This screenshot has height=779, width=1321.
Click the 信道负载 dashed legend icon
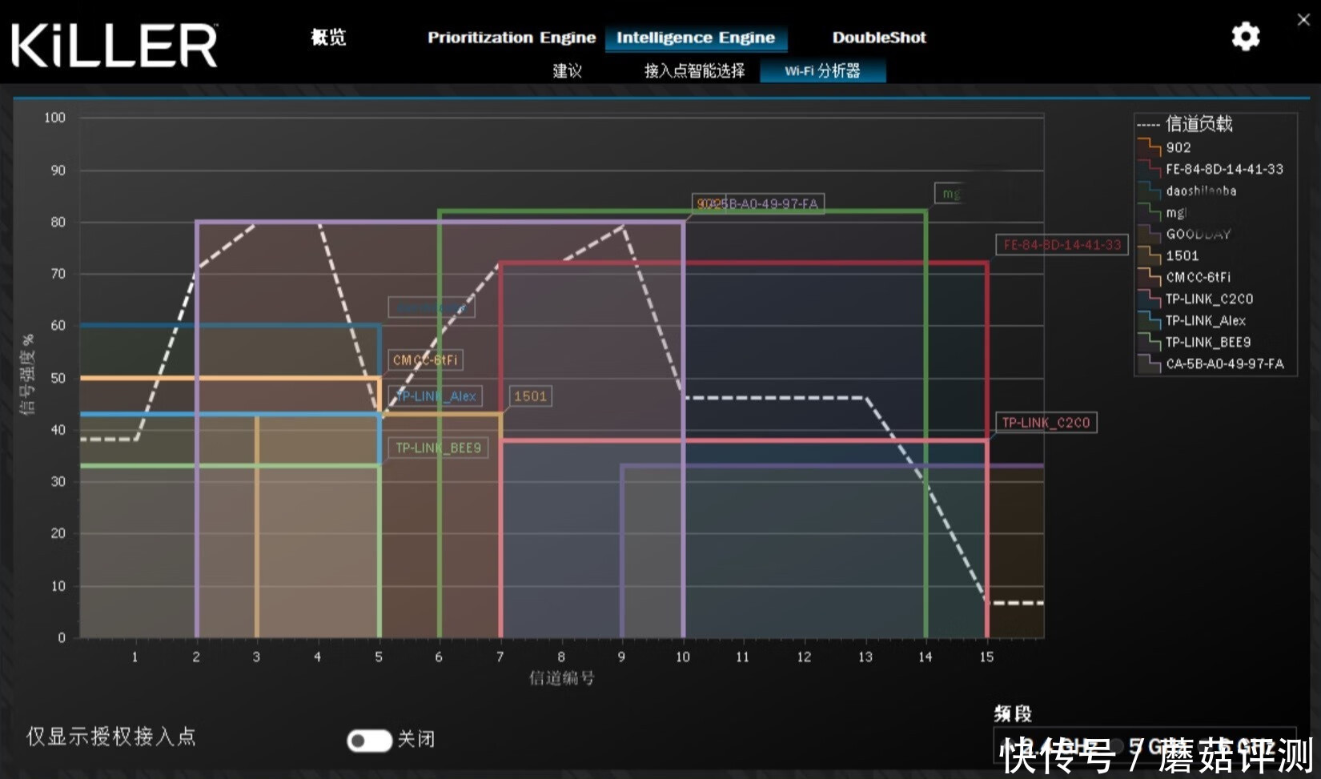click(x=1148, y=125)
